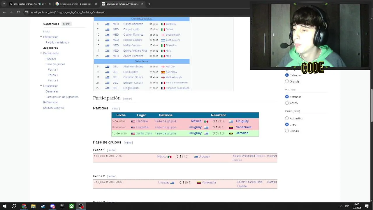373x210 pixels.
Task: Switch to uruguay mundial Google tab
Action: [76, 4]
